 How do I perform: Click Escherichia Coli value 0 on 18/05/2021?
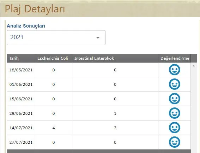coord(54,70)
